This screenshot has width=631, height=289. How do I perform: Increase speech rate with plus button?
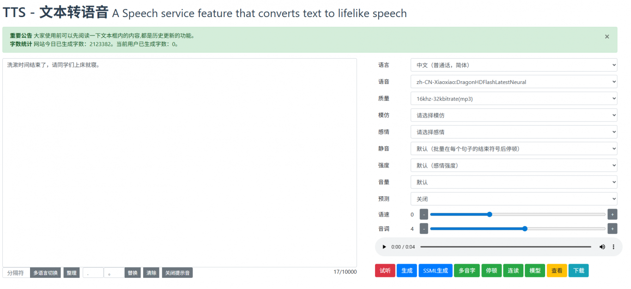pos(612,214)
